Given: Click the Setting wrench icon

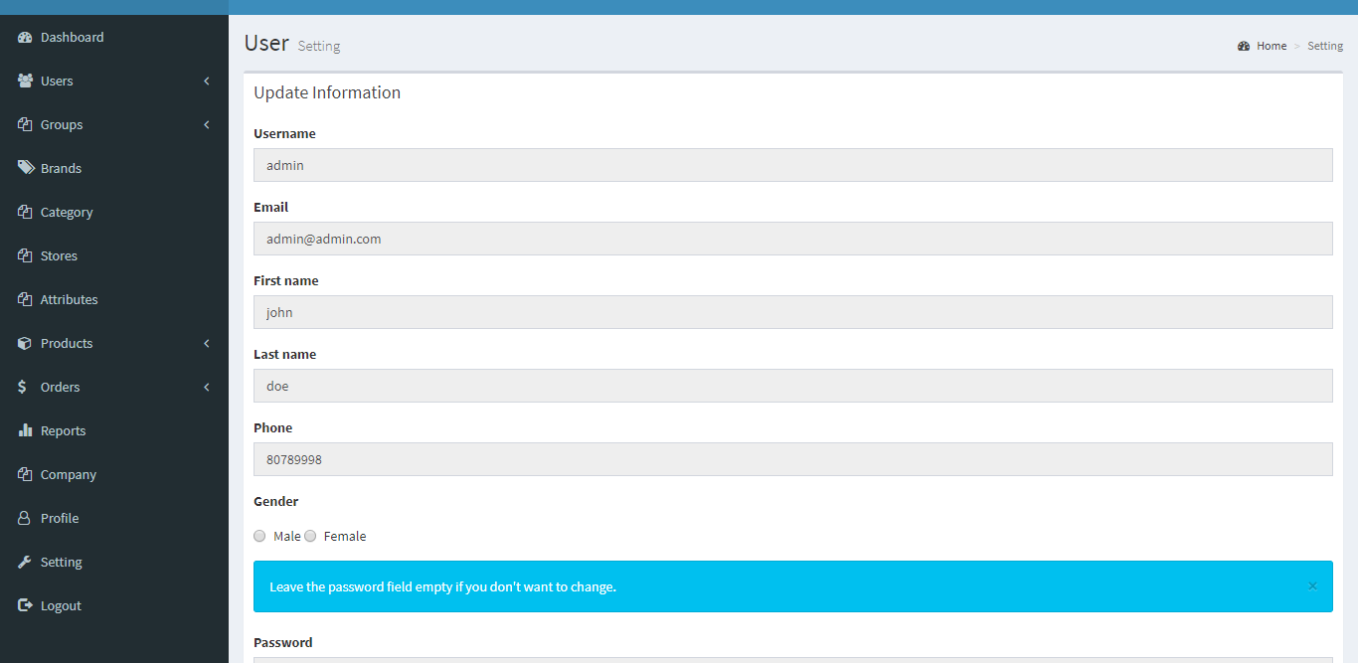Looking at the screenshot, I should click(x=25, y=562).
